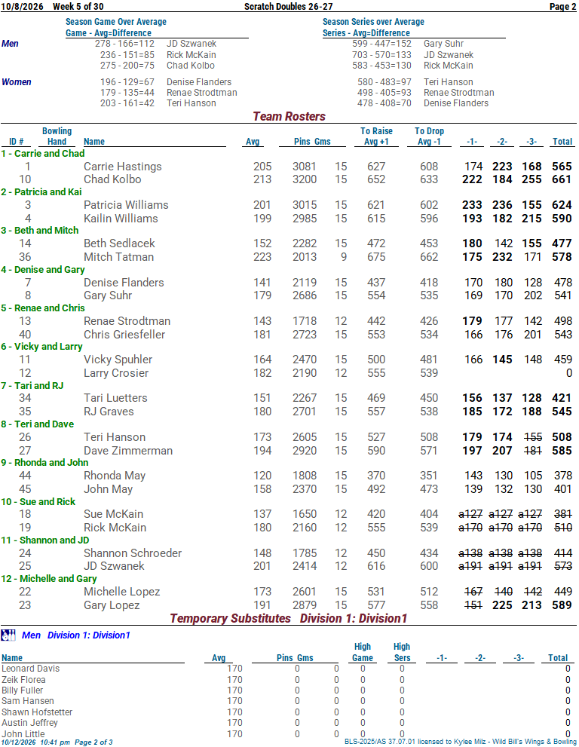Click substitute Leonard Davis
This screenshot has width=579, height=747.
tap(30, 669)
